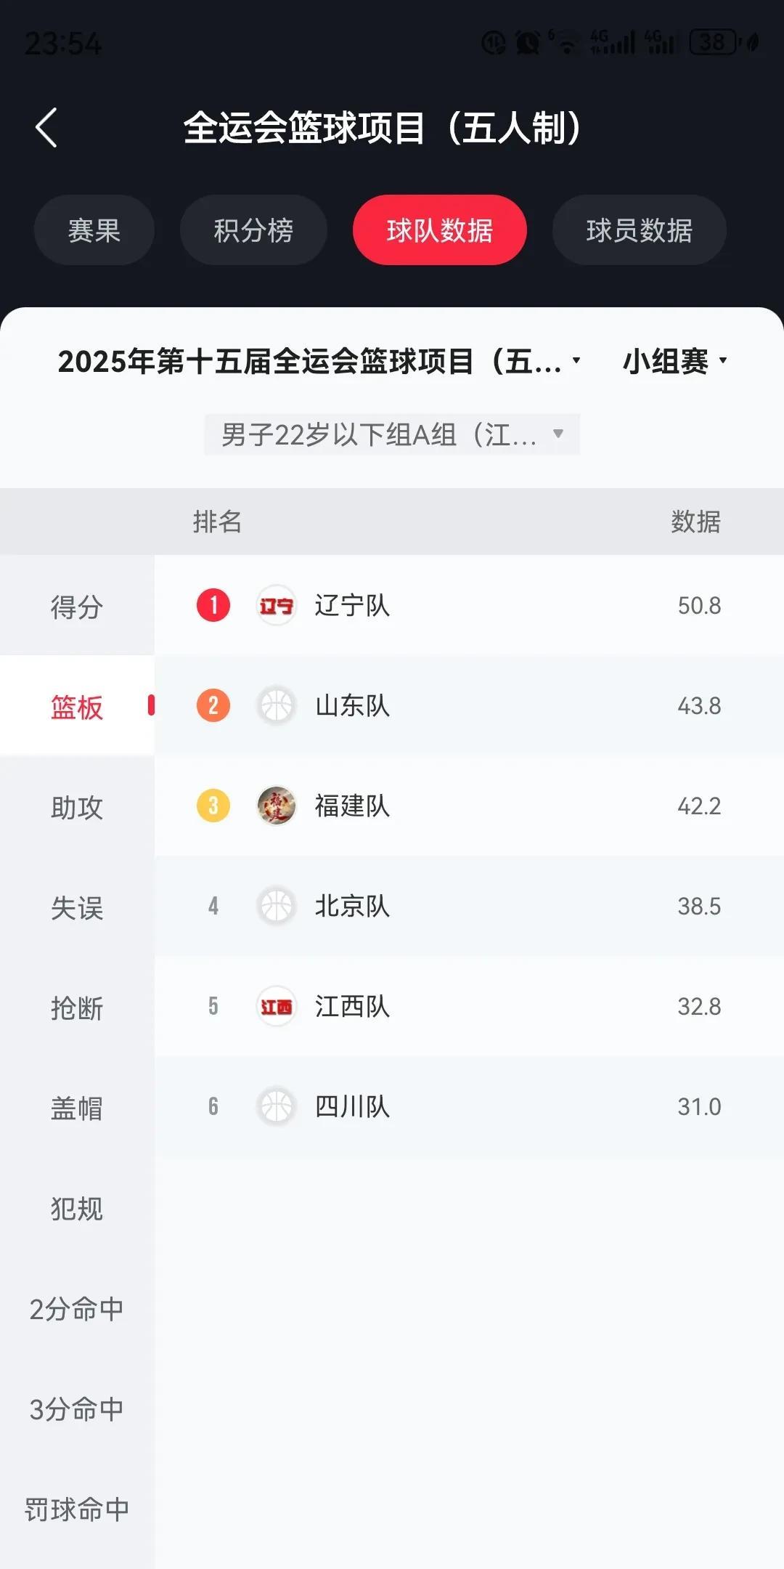Viewport: 784px width, 1569px height.
Task: Tap the Fujian team logo
Action: [x=277, y=806]
